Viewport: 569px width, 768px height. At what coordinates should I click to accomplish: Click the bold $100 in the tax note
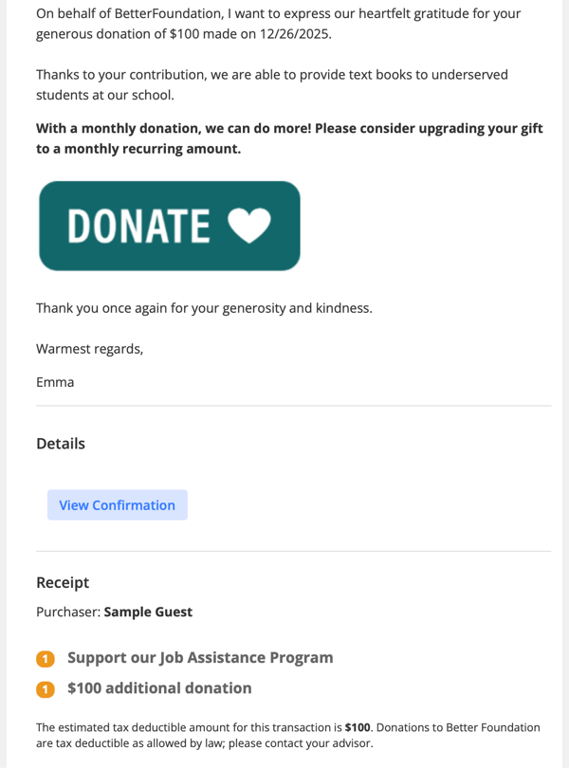(358, 728)
